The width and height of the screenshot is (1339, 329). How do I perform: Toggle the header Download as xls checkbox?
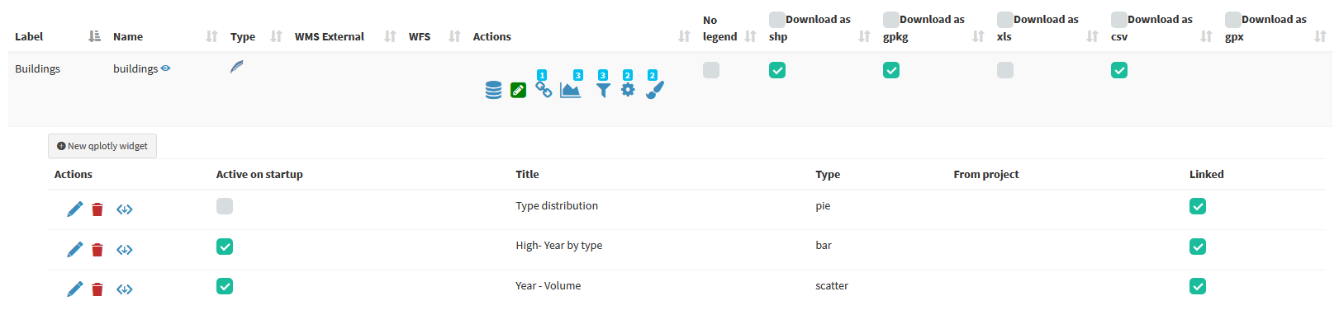tap(1004, 19)
